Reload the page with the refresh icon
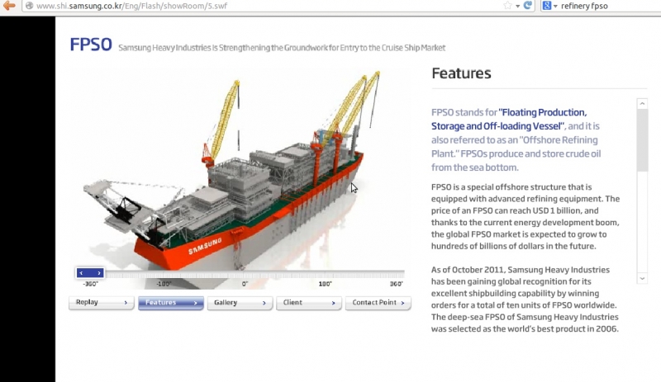 [528, 6]
